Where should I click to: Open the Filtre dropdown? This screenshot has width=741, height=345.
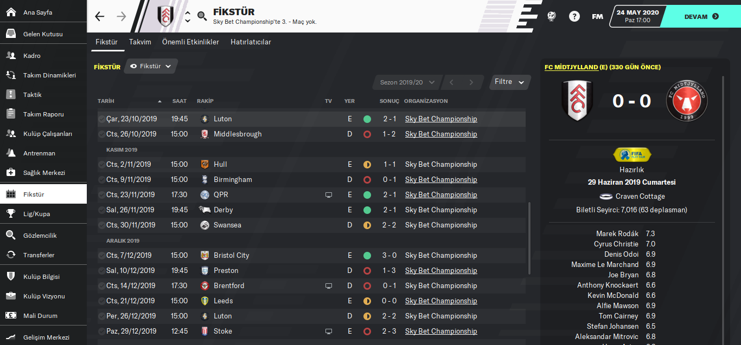point(509,82)
